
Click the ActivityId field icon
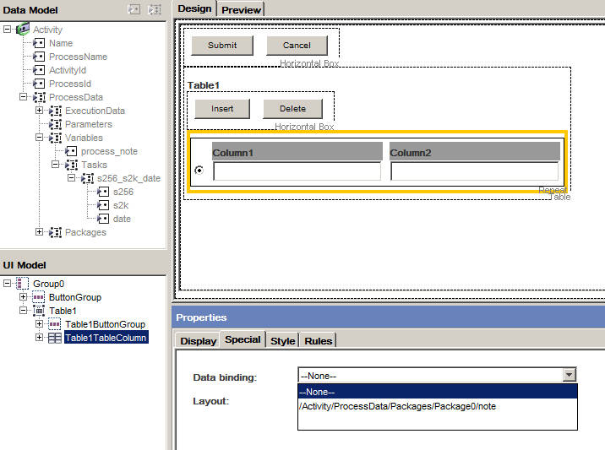(x=39, y=70)
